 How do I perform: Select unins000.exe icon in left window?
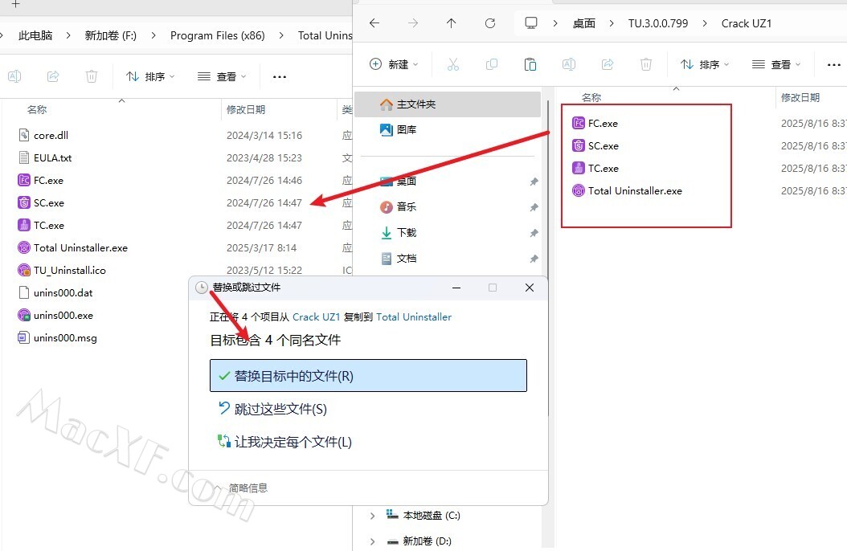click(24, 315)
